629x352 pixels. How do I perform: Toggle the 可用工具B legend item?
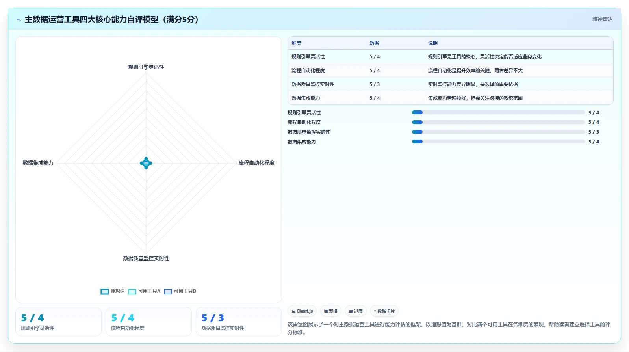[x=180, y=291]
